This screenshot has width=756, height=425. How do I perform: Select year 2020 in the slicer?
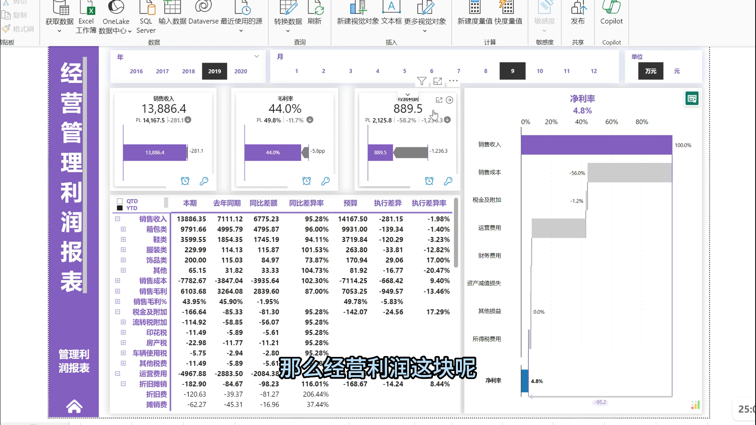point(241,71)
